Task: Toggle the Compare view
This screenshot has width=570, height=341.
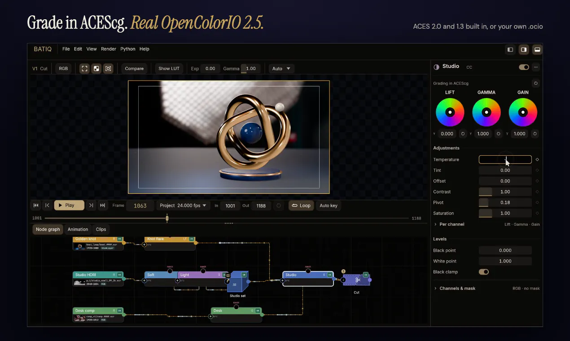Action: 134,69
